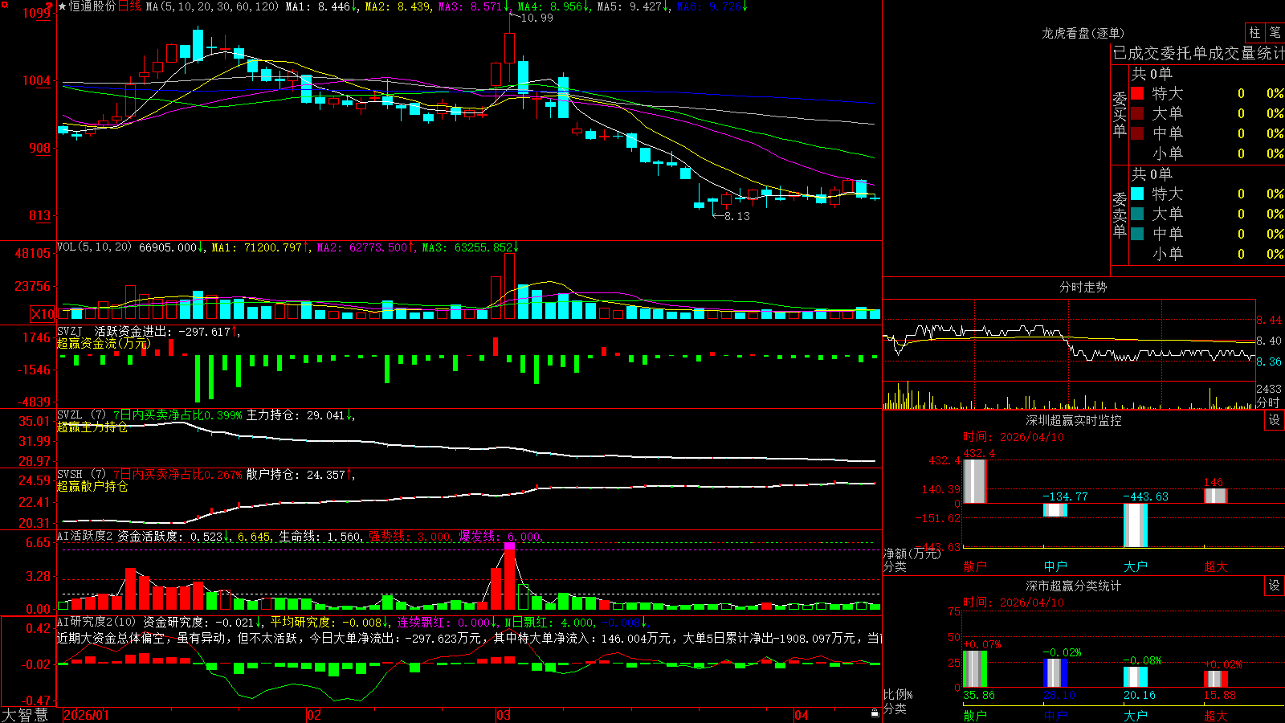Select the AI研究度2(10) indicator label
The width and height of the screenshot is (1285, 723).
(96, 622)
